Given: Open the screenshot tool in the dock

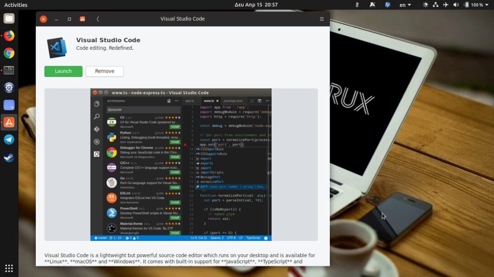Looking at the screenshot, I should [x=9, y=105].
